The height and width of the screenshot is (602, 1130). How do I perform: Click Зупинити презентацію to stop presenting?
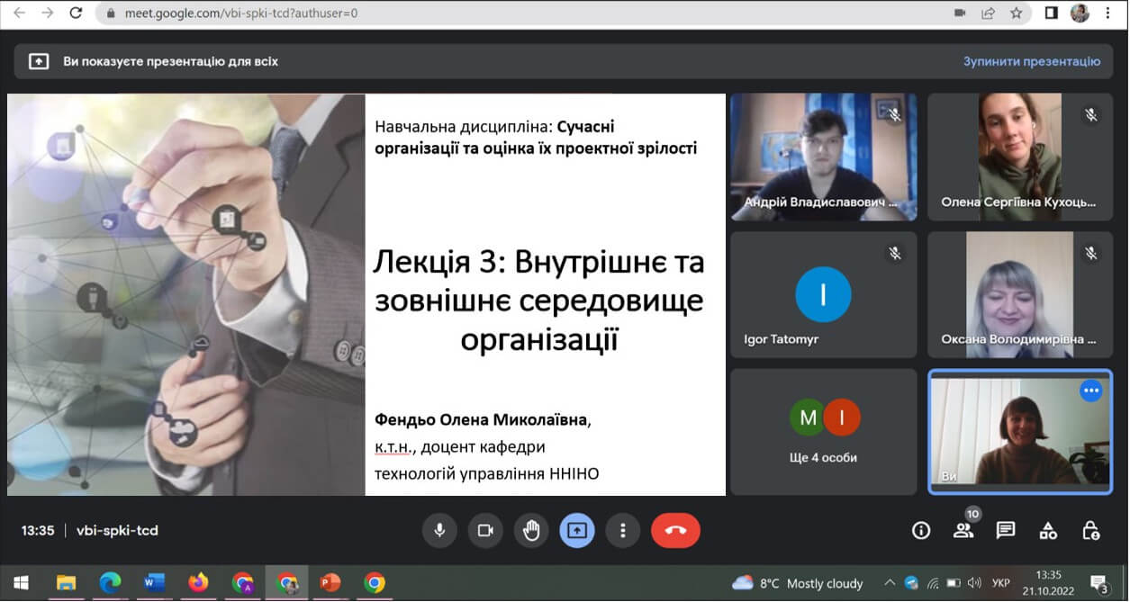(x=1031, y=61)
